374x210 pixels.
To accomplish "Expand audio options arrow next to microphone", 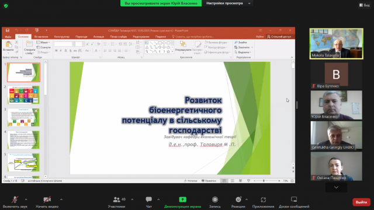I will (26, 199).
